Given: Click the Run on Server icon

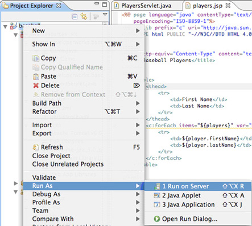Looking at the screenshot, I should [157, 187].
